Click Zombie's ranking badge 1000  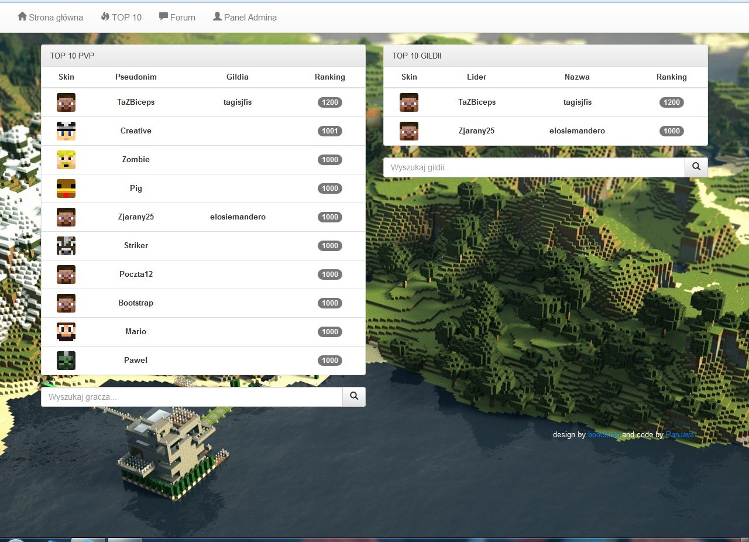(x=330, y=160)
